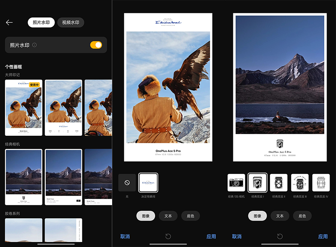Screen dimensions: 336x247
Task: Open 文本 tab in mountain editor
Action: (280, 216)
